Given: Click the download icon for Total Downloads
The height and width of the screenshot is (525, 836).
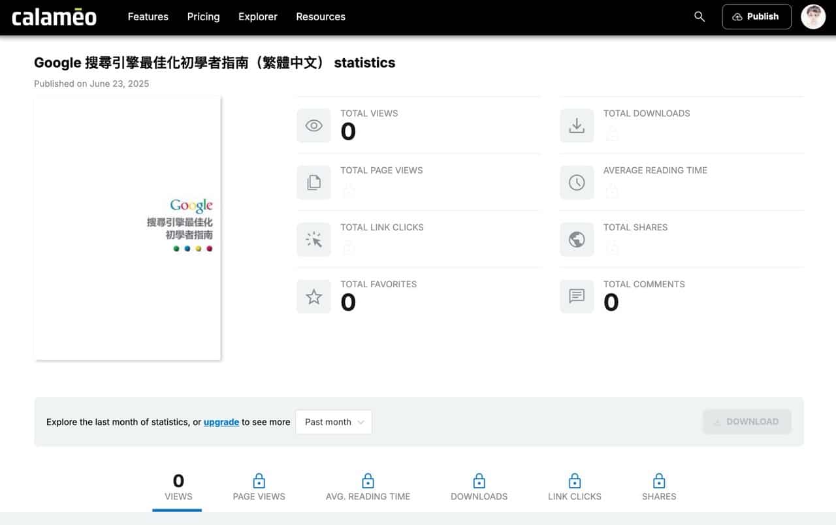Looking at the screenshot, I should tap(577, 125).
